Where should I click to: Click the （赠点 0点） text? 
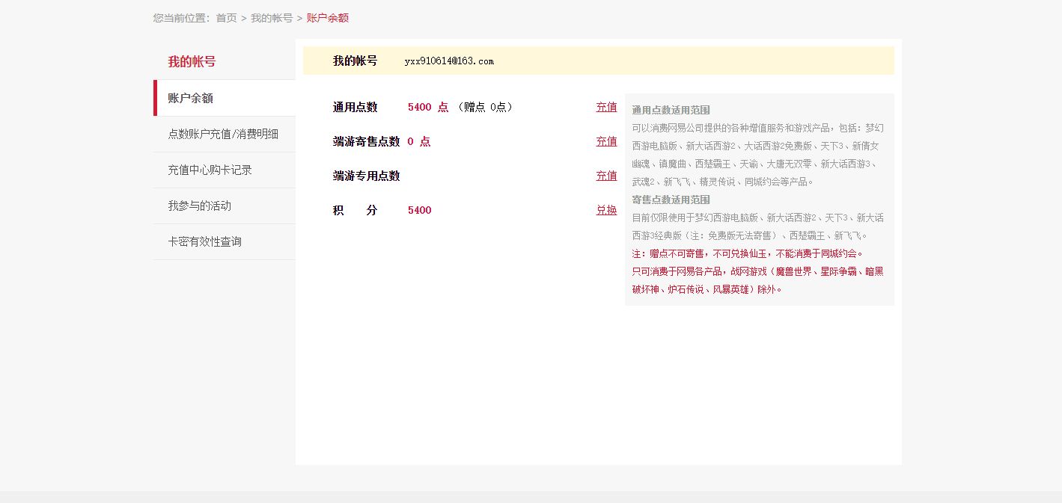[x=485, y=107]
